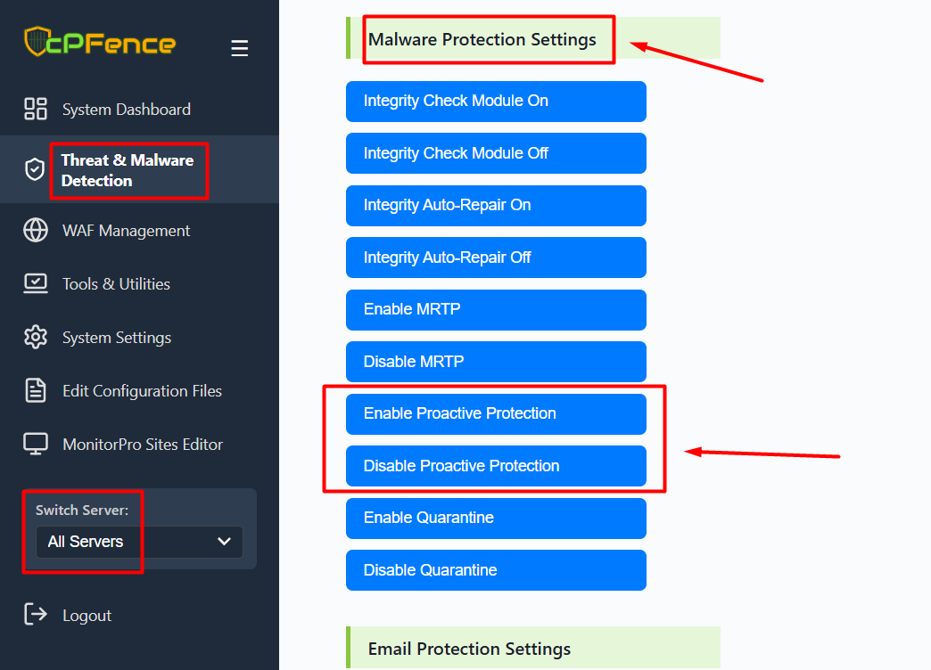The height and width of the screenshot is (670, 931).
Task: Click the Tools & Utilities monitor icon
Action: click(36, 284)
